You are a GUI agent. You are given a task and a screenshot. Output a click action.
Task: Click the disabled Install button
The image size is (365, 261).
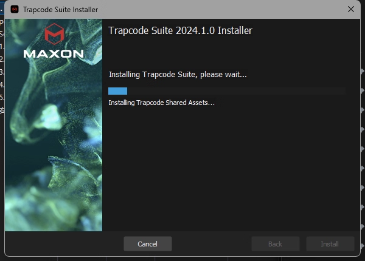coord(330,244)
